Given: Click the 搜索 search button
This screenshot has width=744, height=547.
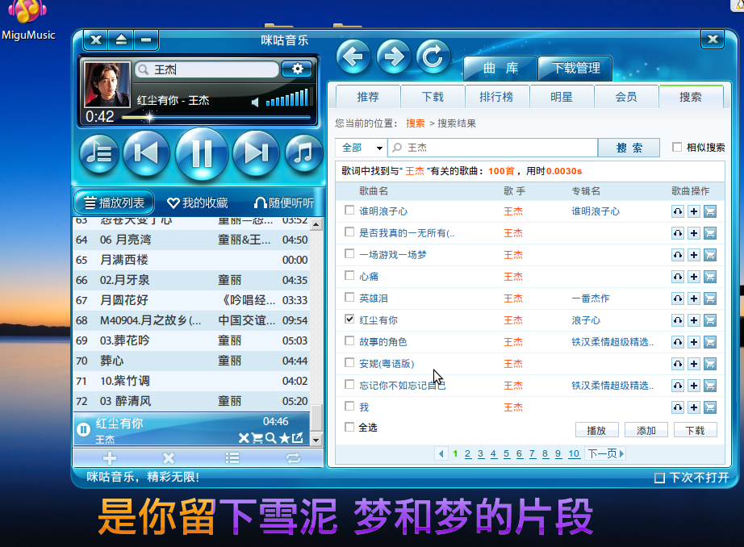Looking at the screenshot, I should point(629,148).
